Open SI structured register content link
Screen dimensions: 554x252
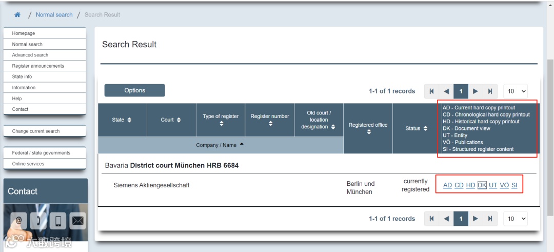pos(515,185)
